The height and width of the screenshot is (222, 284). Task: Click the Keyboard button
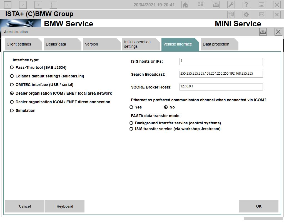(x=65, y=206)
